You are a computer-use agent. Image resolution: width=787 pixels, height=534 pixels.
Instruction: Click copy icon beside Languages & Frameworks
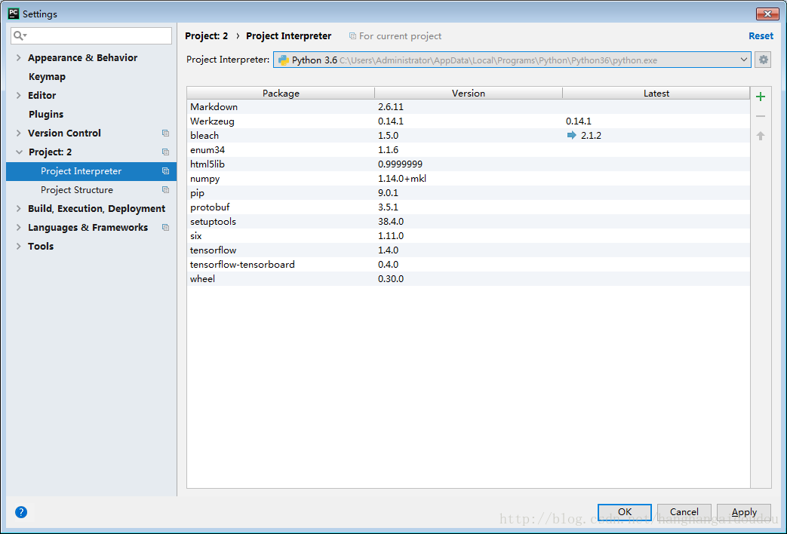tap(166, 227)
